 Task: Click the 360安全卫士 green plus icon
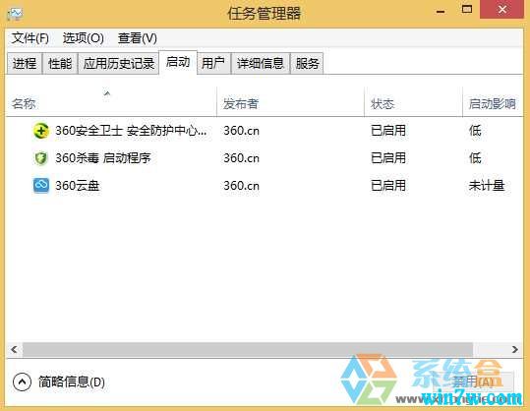click(41, 131)
